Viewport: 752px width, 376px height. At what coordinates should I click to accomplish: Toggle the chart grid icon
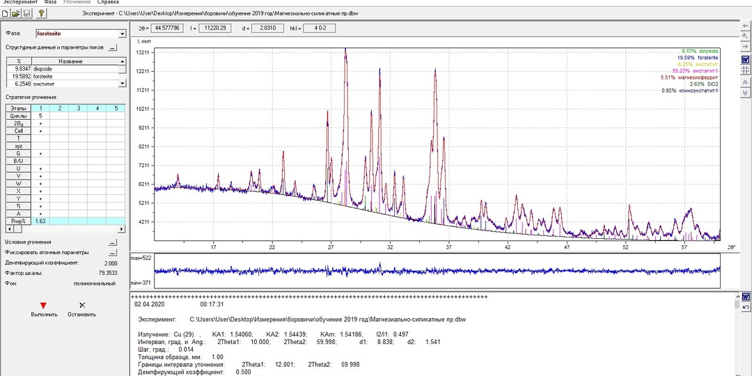click(x=745, y=70)
